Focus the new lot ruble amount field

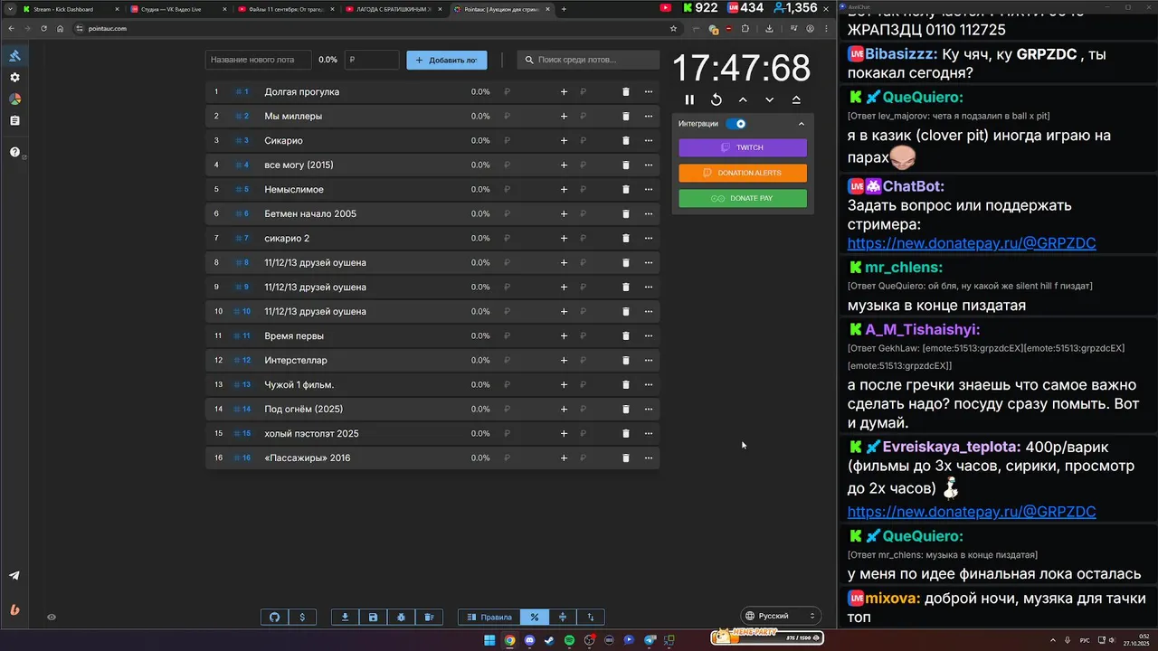[372, 60]
